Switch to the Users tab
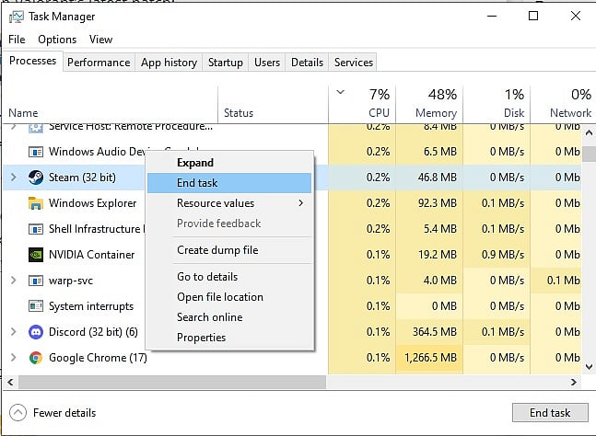This screenshot has height=436, width=596. tap(267, 63)
